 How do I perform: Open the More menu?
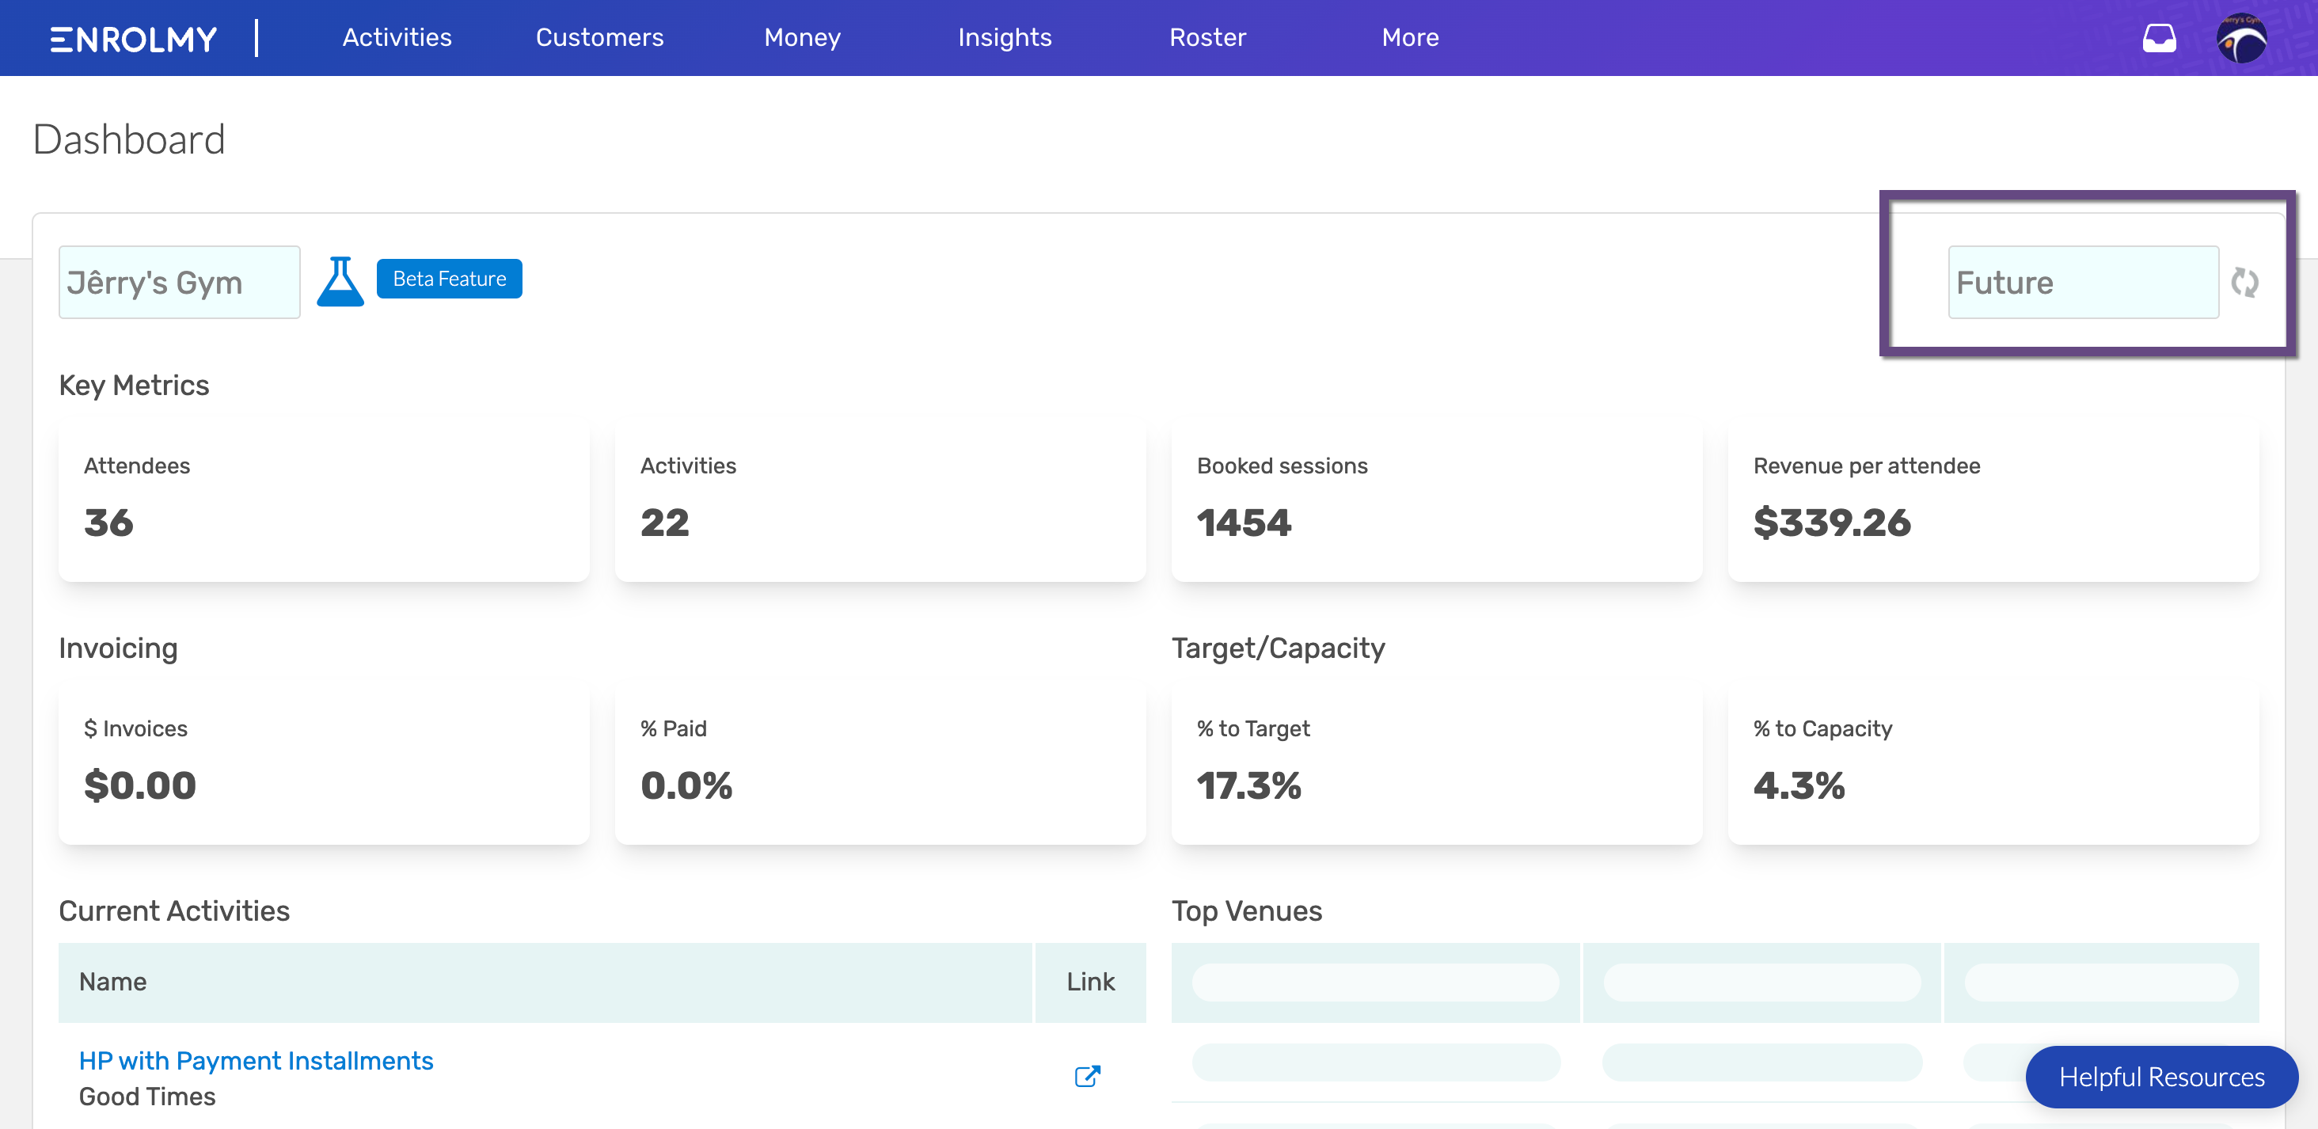[1410, 38]
